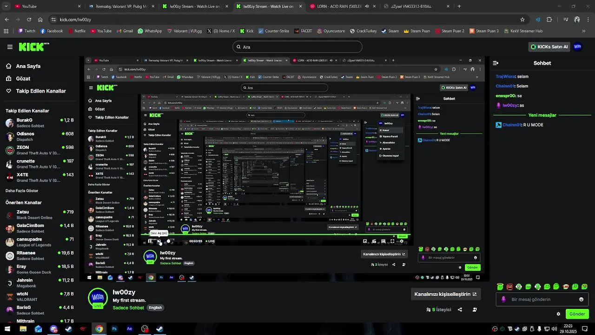This screenshot has height=335, width=595.
Task: Click the Ara search field
Action: pos(297,47)
